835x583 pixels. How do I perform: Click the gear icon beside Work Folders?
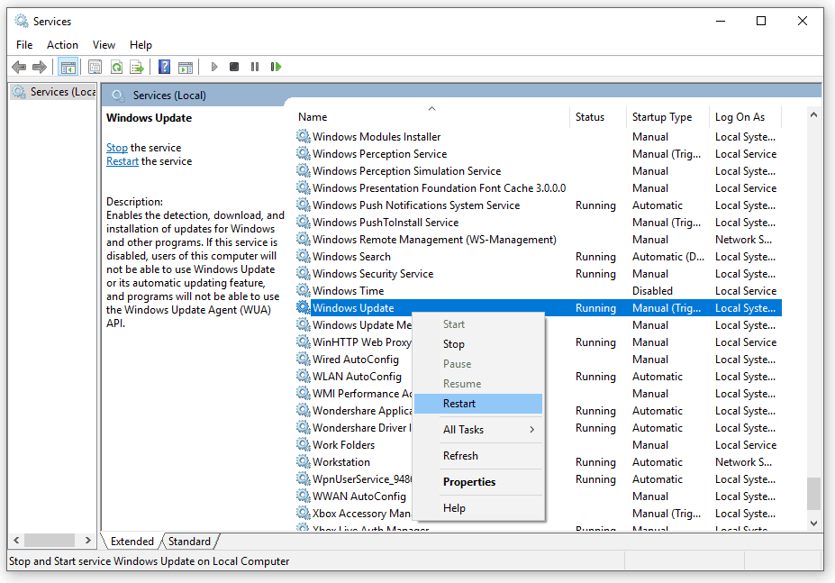[304, 444]
